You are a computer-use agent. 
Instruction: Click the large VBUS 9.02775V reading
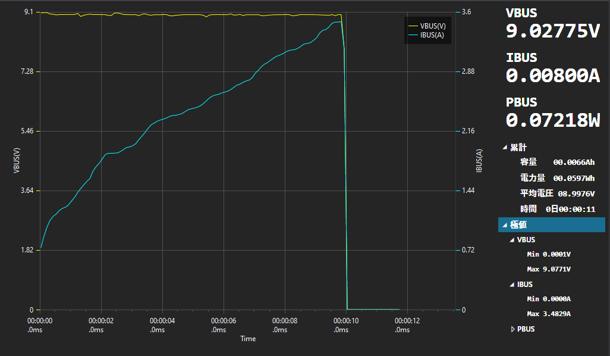click(x=552, y=32)
